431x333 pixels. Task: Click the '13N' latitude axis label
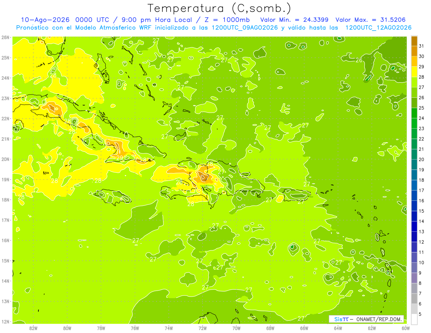[x=5, y=301]
